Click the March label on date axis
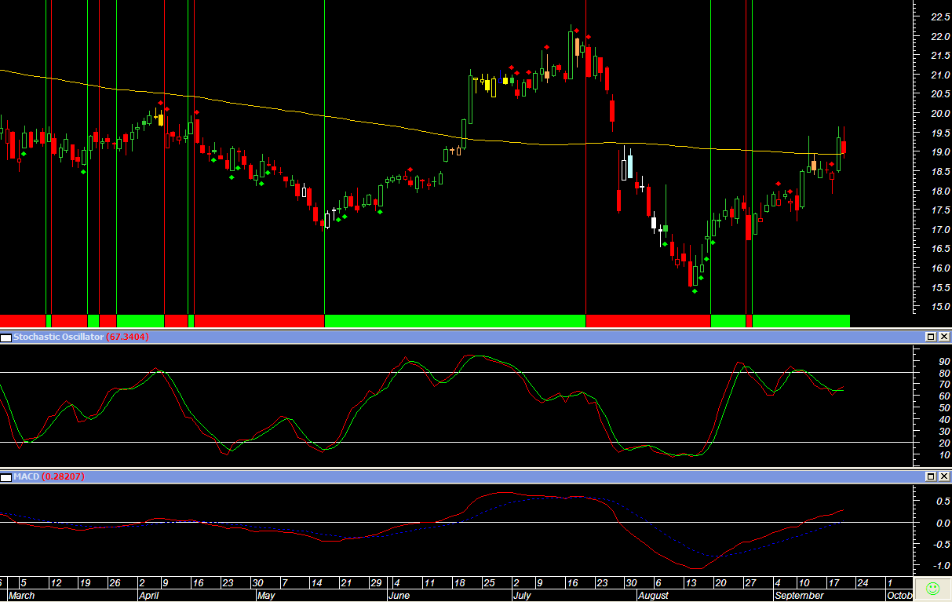This screenshot has height=602, width=952. coord(22,596)
